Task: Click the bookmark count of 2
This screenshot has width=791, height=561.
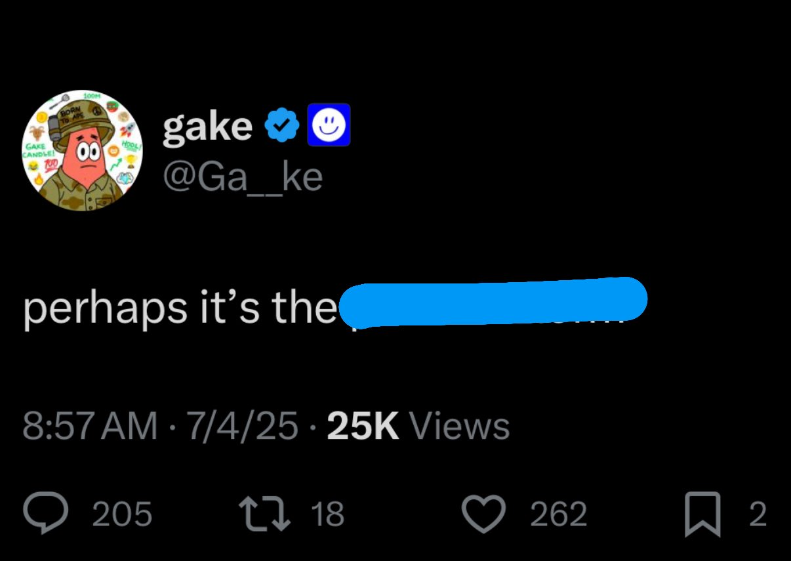Action: click(x=757, y=514)
